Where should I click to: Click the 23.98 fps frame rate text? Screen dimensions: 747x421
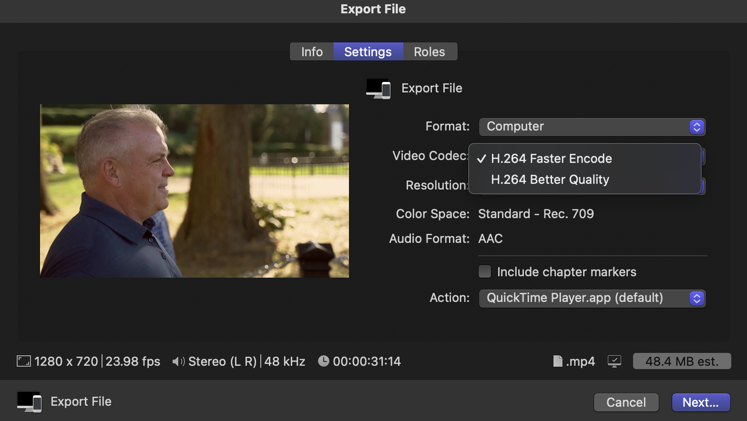tap(133, 361)
